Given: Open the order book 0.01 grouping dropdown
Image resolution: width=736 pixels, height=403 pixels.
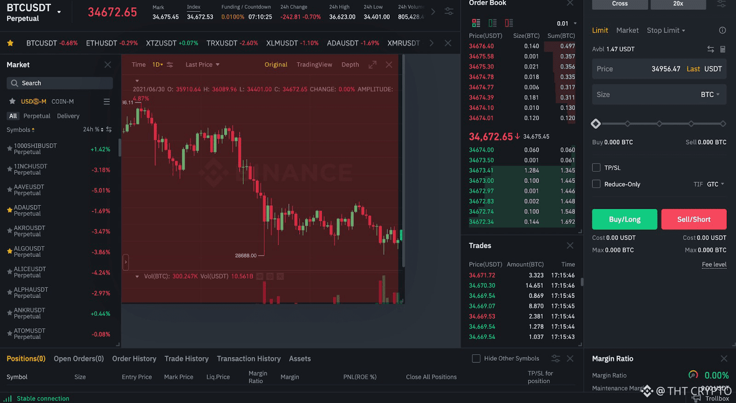Looking at the screenshot, I should (566, 23).
